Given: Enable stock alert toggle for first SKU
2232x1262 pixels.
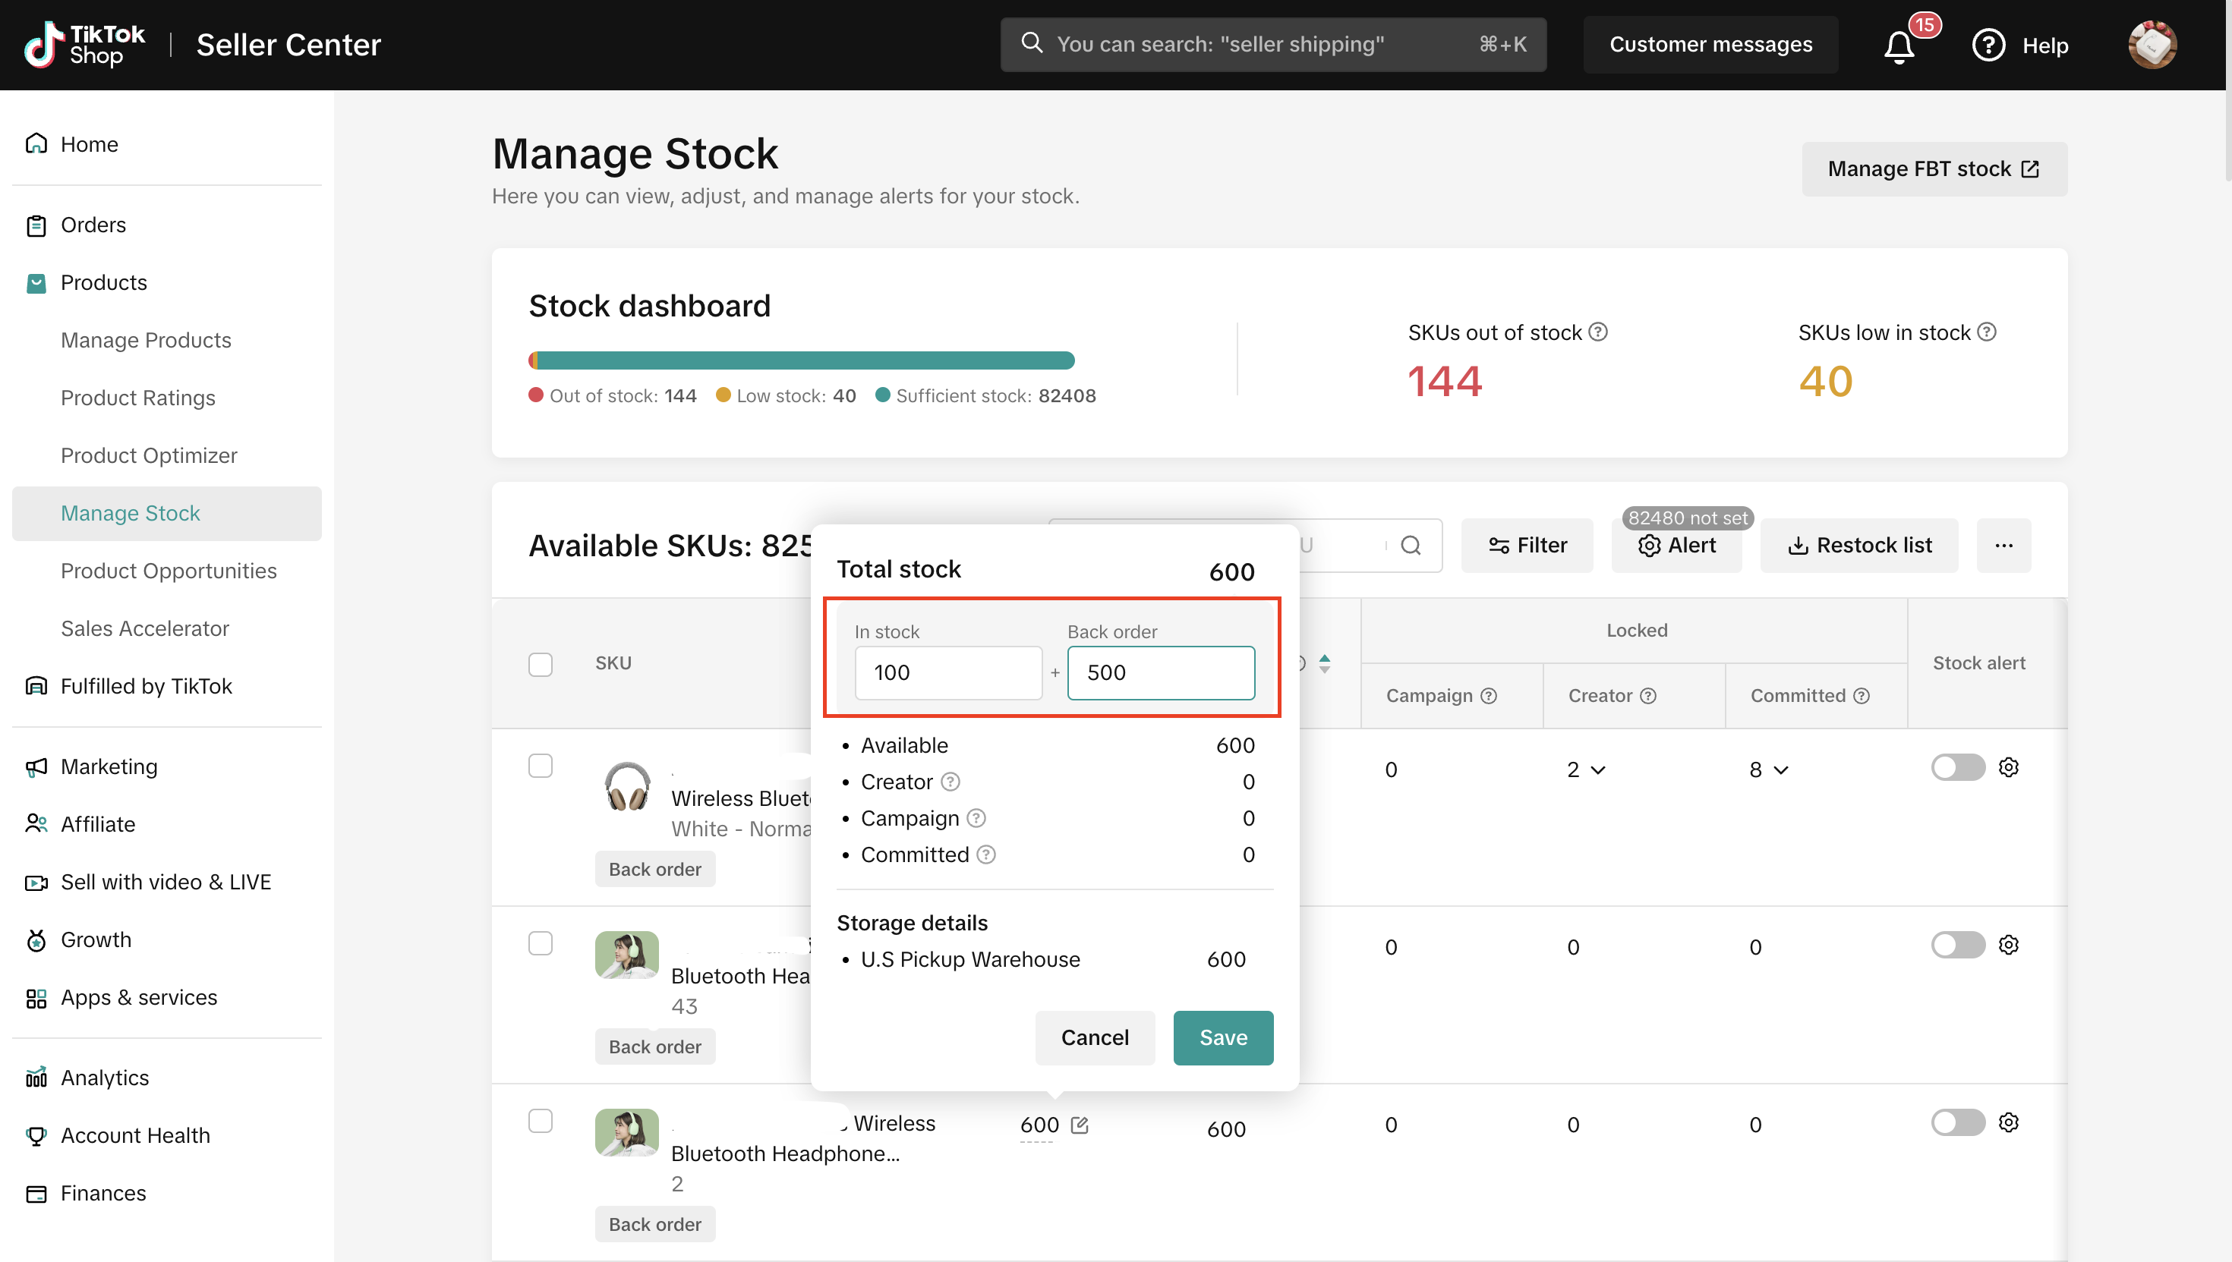Looking at the screenshot, I should [1957, 767].
